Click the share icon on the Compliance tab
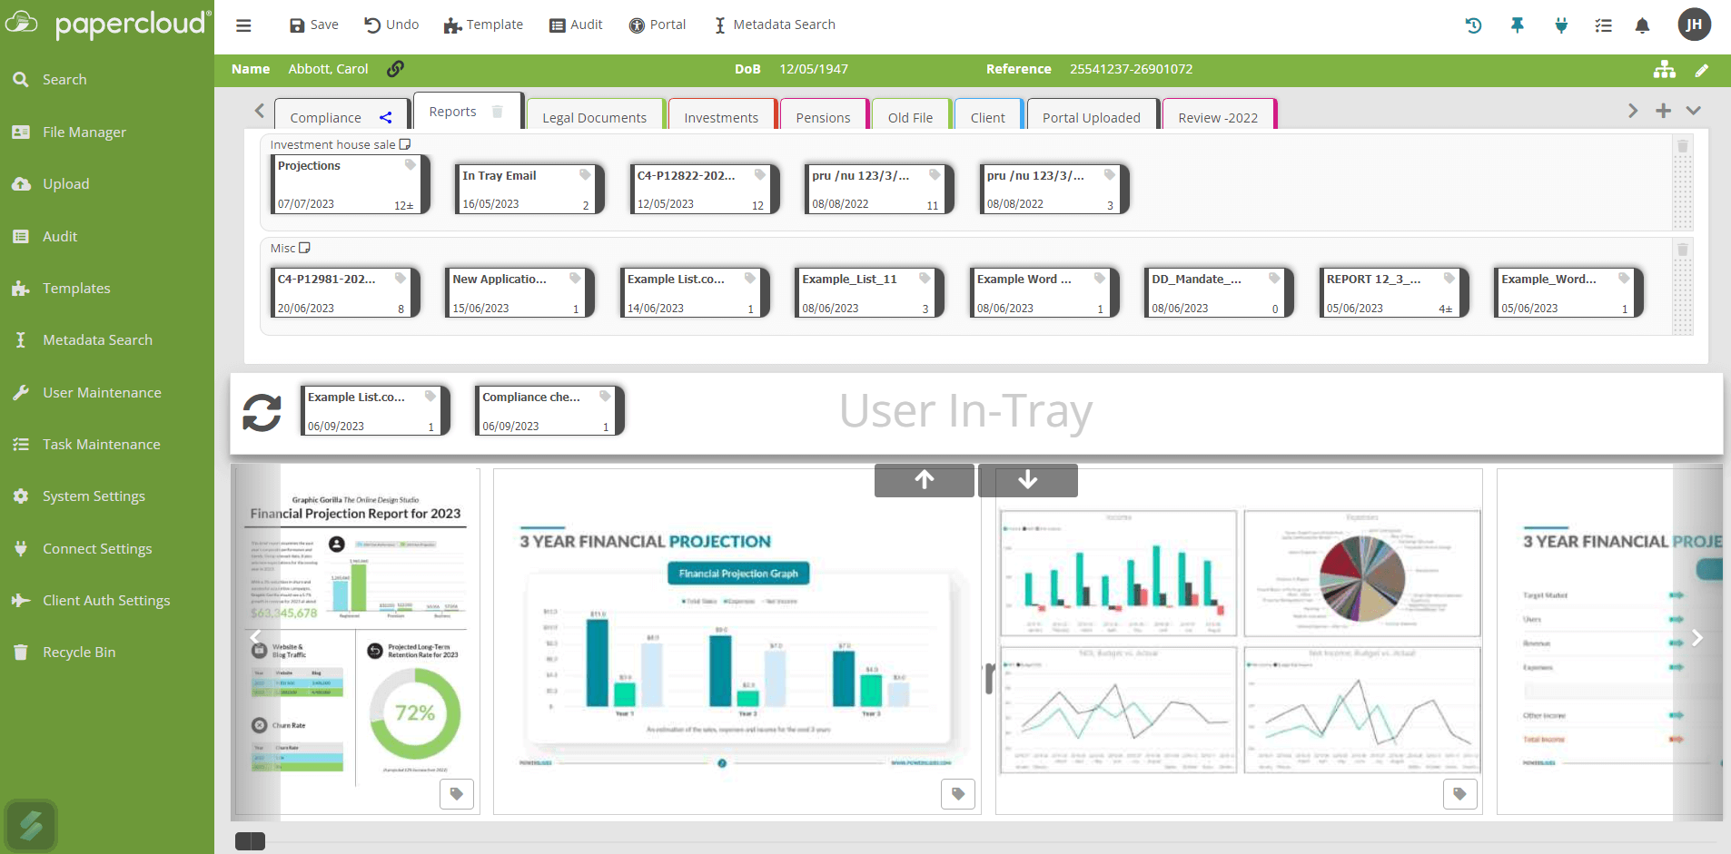 [385, 117]
